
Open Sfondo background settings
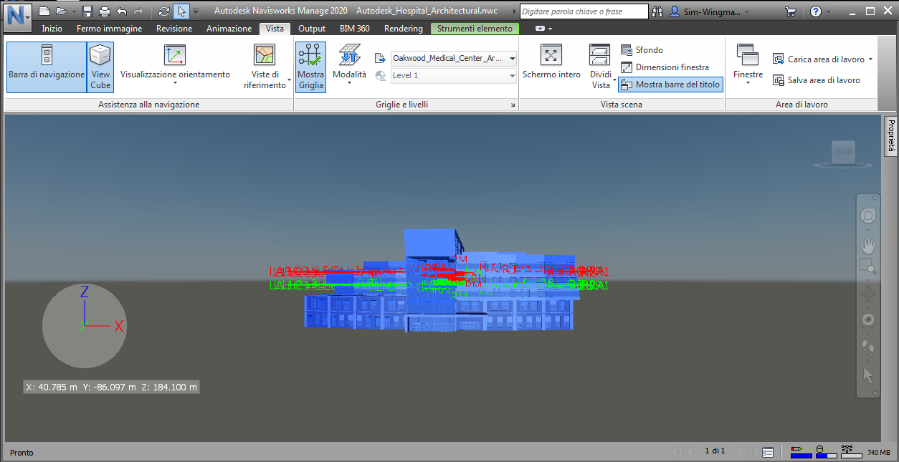[x=642, y=50]
